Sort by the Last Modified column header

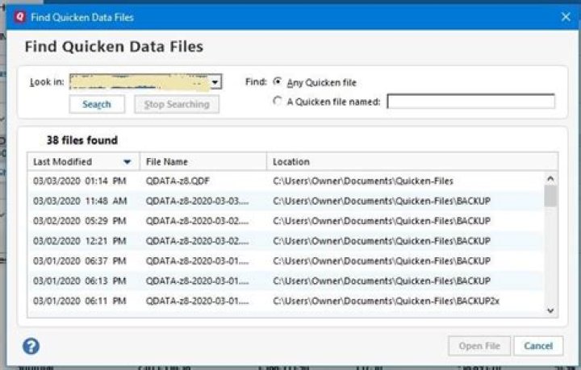click(x=83, y=162)
